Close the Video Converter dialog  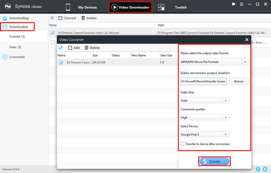(x=247, y=40)
